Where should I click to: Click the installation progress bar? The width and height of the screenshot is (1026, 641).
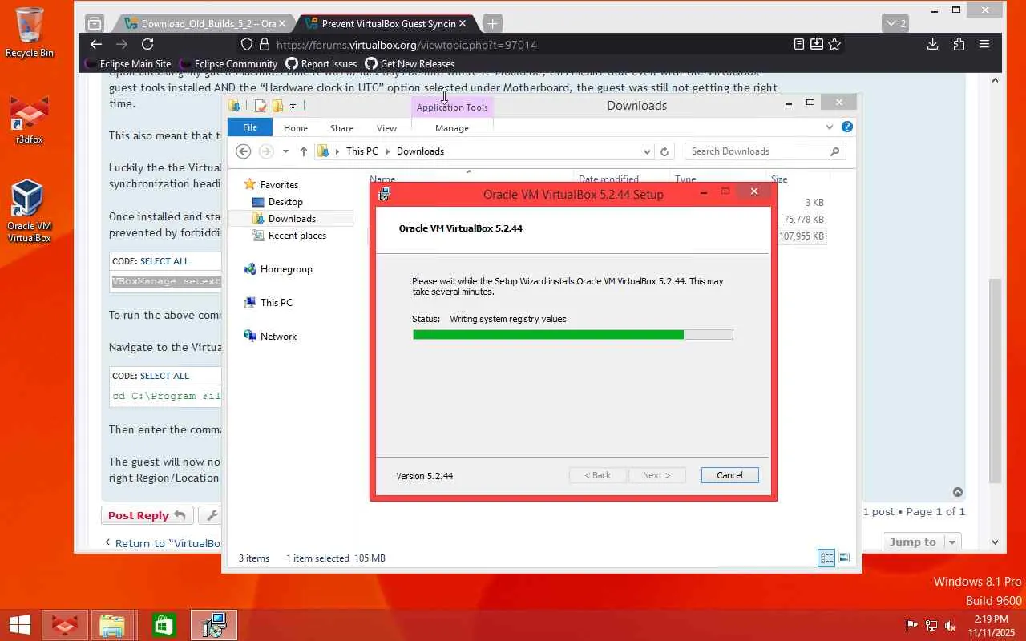572,335
